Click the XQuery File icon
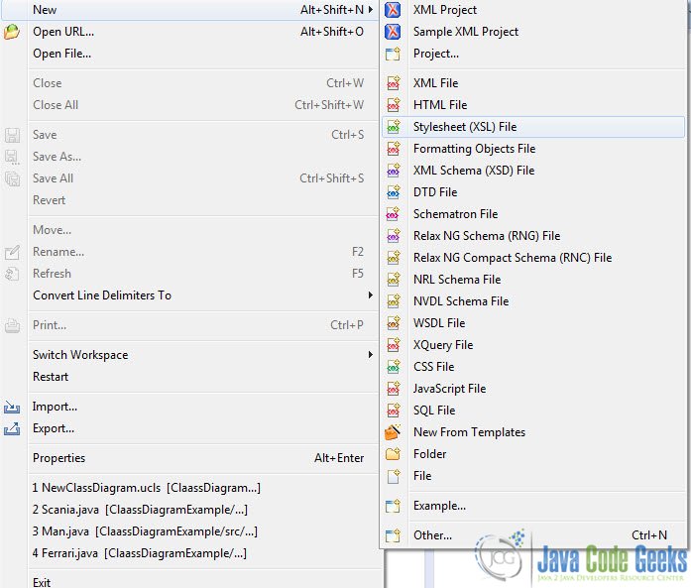 tap(393, 345)
